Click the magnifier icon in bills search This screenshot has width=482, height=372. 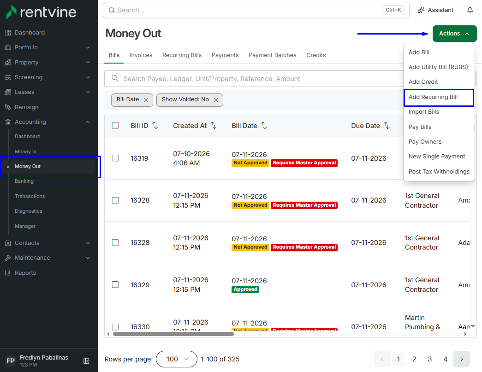[115, 79]
